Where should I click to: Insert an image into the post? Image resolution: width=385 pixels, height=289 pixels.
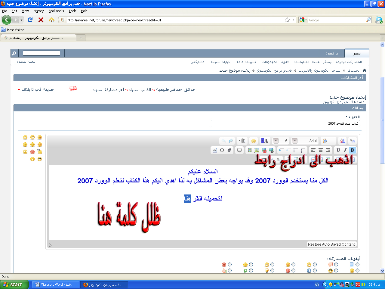pos(257,150)
